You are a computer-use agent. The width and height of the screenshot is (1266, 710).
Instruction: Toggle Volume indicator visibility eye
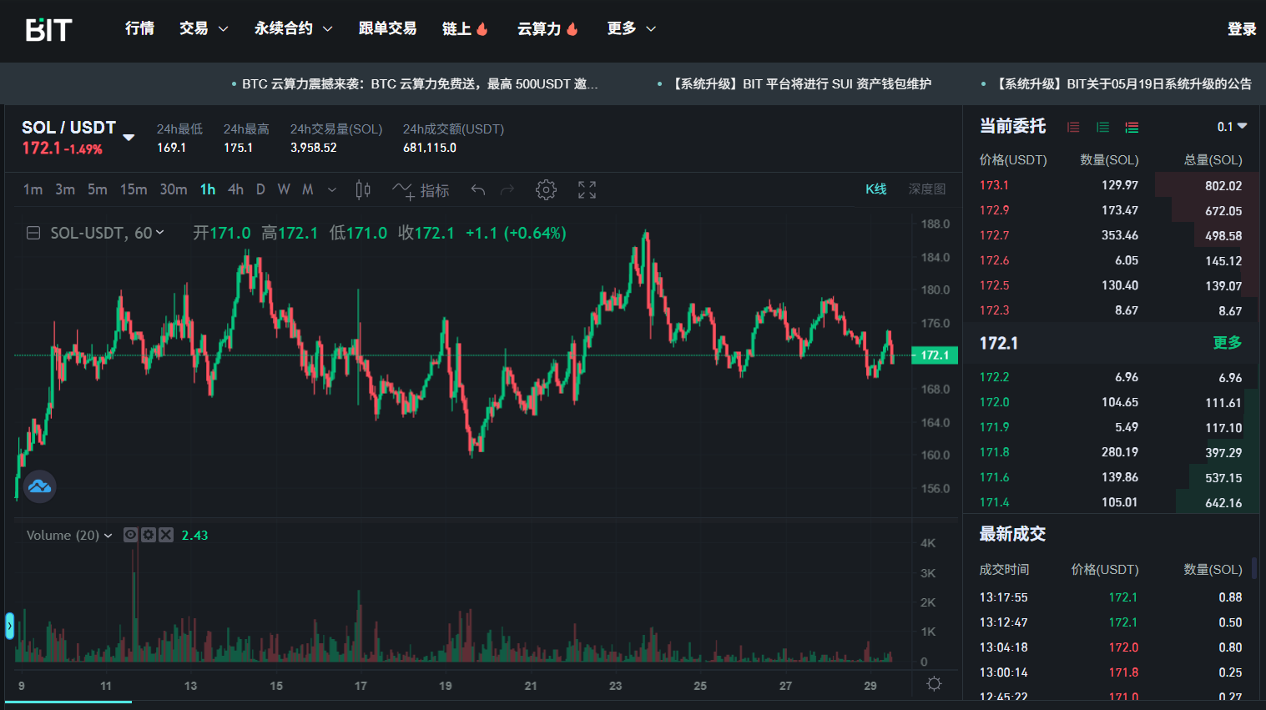(x=131, y=535)
